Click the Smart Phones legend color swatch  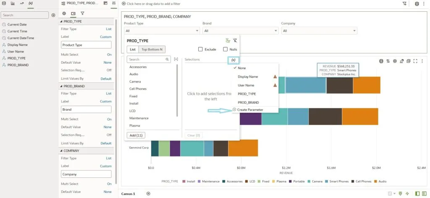(x=327, y=182)
